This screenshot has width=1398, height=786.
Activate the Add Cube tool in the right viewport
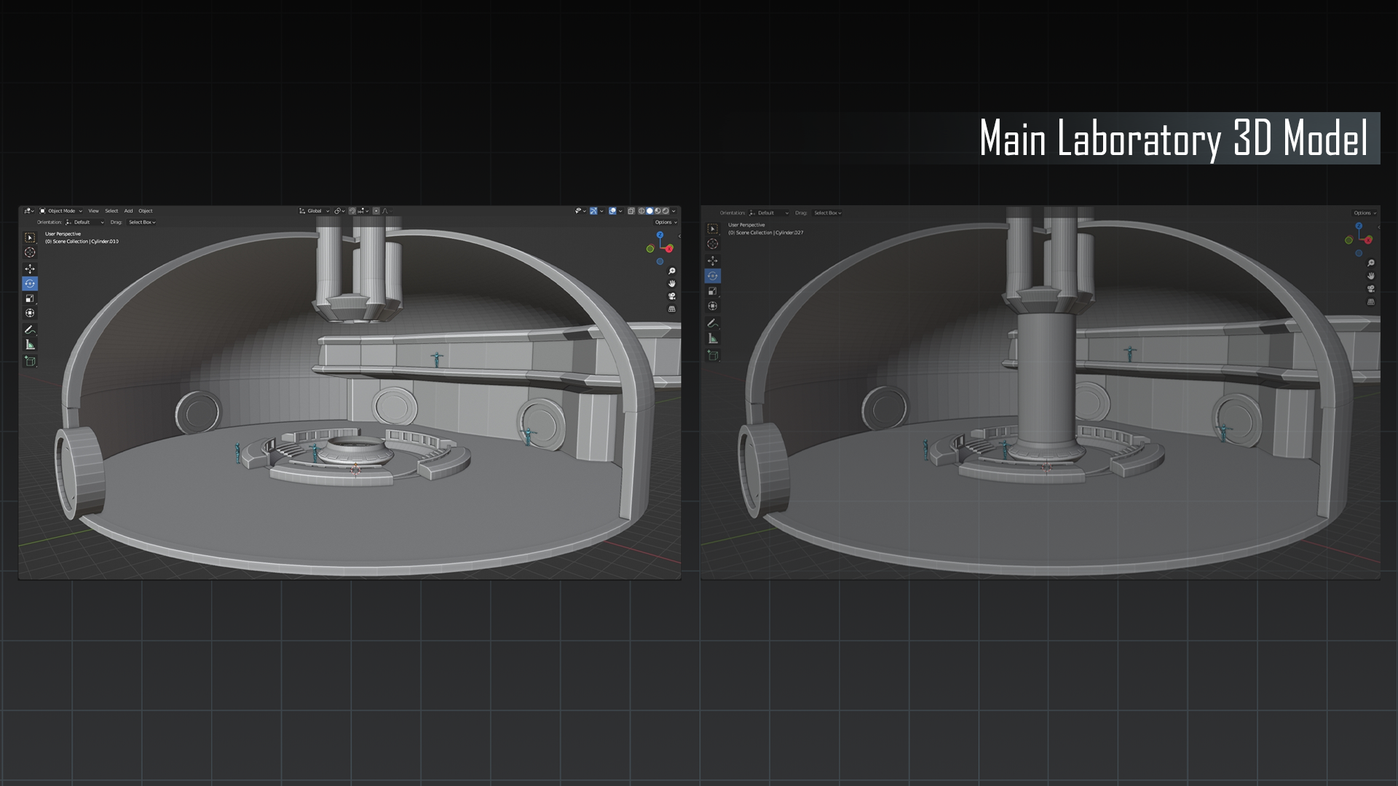[713, 355]
